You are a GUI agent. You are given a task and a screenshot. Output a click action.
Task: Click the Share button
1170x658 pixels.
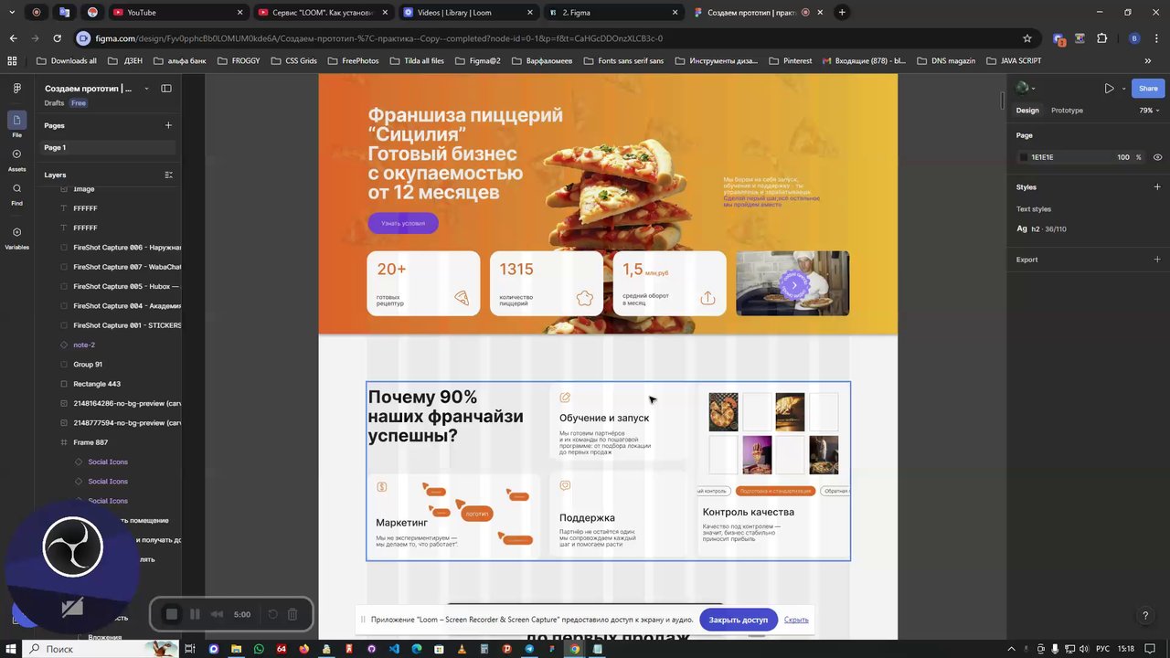[x=1148, y=89]
